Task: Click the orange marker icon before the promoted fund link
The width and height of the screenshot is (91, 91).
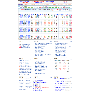Action: [x=19, y=67]
